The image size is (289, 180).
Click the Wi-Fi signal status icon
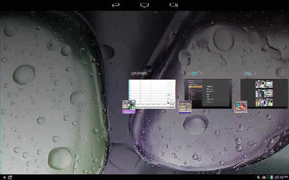pyautogui.click(x=264, y=177)
